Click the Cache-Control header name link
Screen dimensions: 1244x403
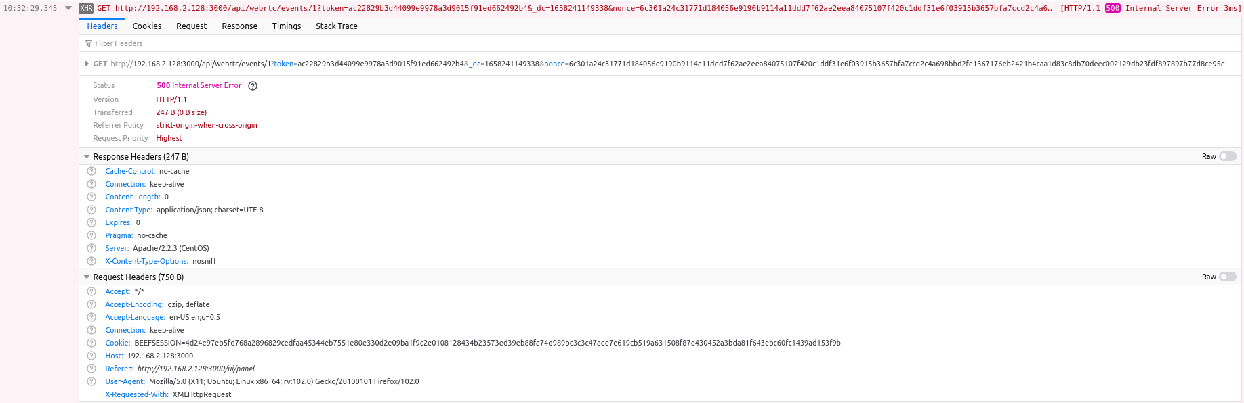tap(129, 171)
